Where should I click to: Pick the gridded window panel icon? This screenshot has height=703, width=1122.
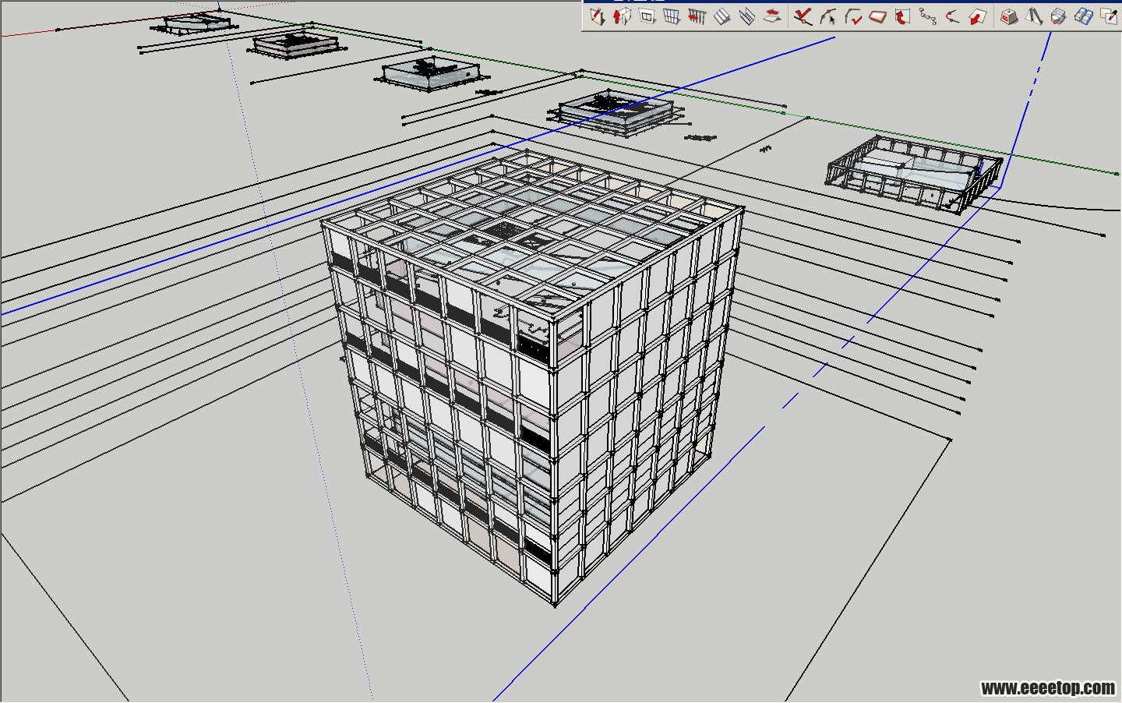(672, 16)
